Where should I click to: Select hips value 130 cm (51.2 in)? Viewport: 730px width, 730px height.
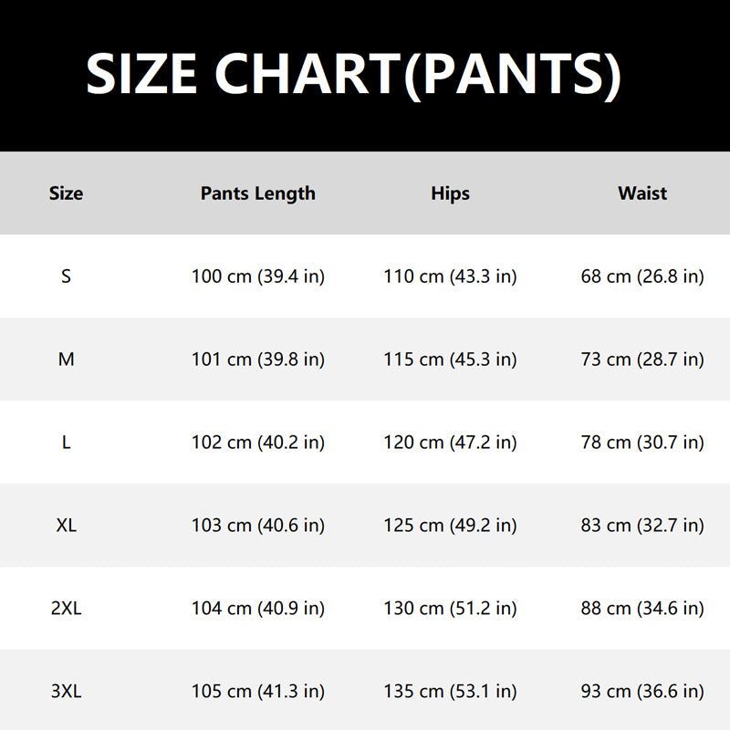[450, 609]
